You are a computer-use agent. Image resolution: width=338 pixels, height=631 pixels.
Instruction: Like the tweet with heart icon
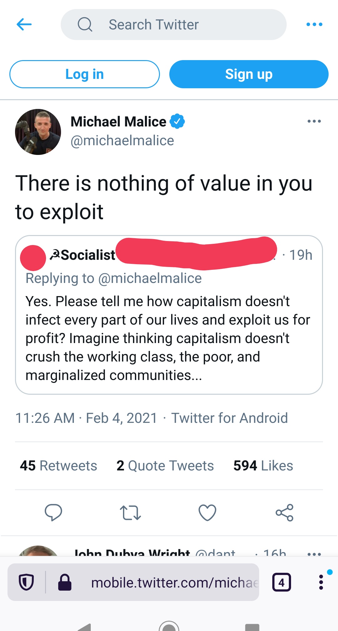coord(207,512)
